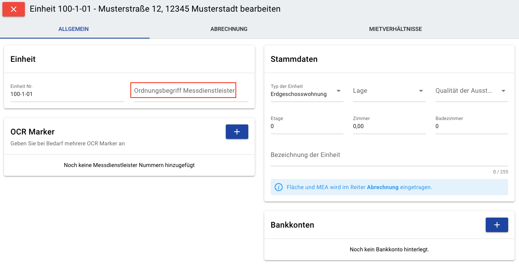This screenshot has height=275, width=519.
Task: Click the Bezeichnung der Einheit text field
Action: (x=389, y=155)
